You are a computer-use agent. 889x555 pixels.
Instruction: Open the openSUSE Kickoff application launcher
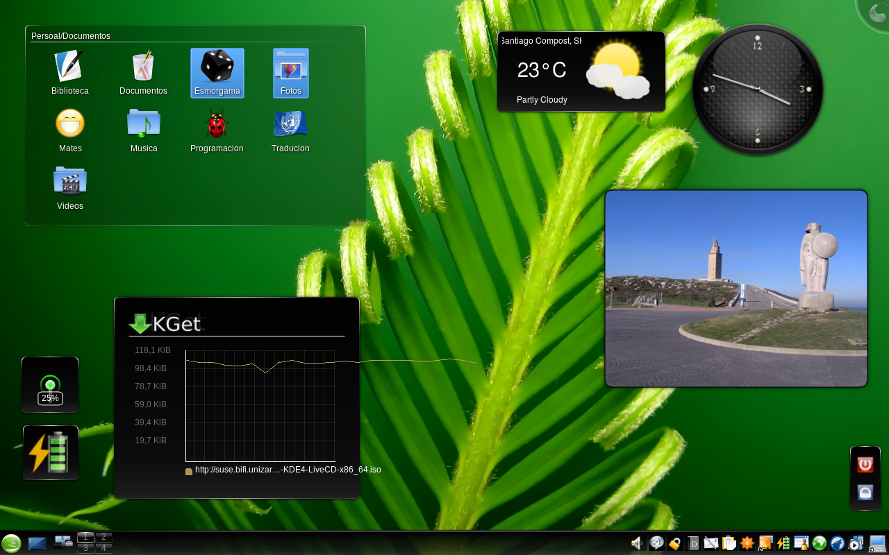[11, 543]
